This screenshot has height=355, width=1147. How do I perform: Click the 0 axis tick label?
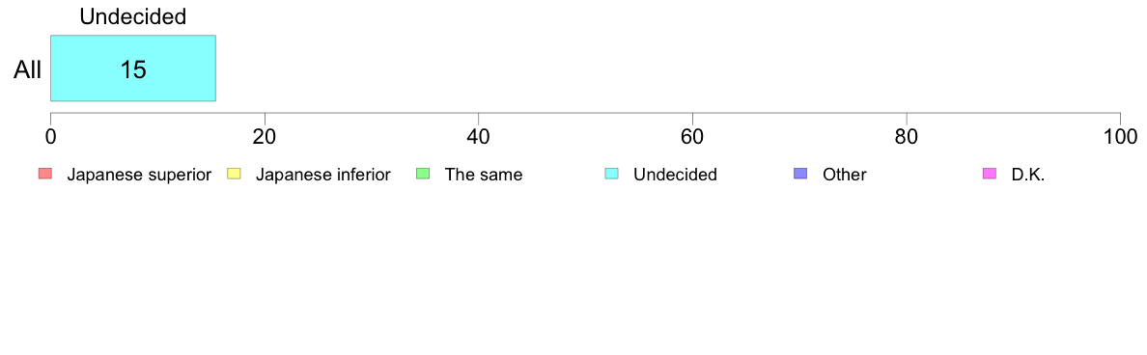[50, 137]
